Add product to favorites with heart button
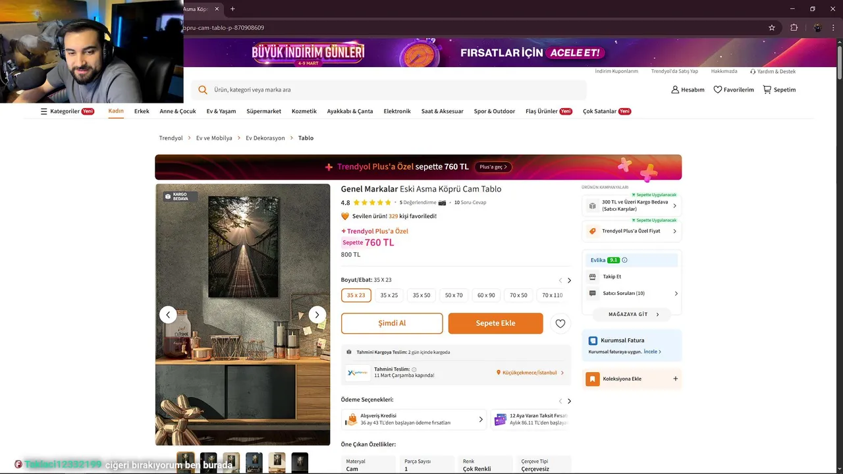 click(x=560, y=323)
